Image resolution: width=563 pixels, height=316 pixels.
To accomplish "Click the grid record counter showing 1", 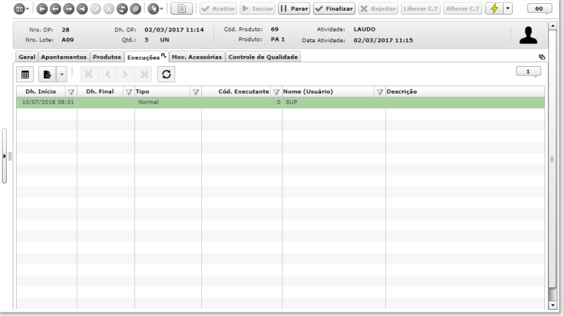I will point(528,71).
